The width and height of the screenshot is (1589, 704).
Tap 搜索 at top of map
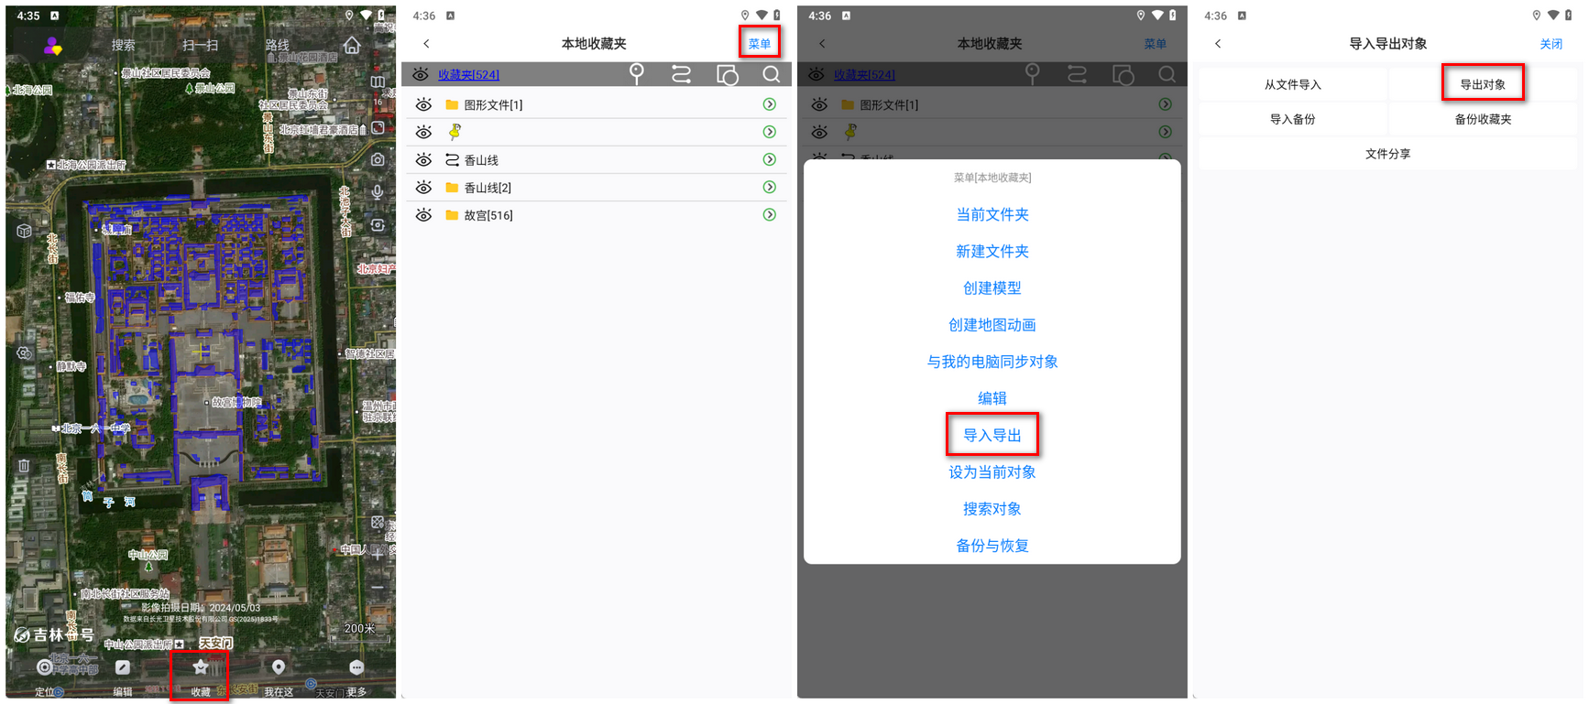point(123,45)
